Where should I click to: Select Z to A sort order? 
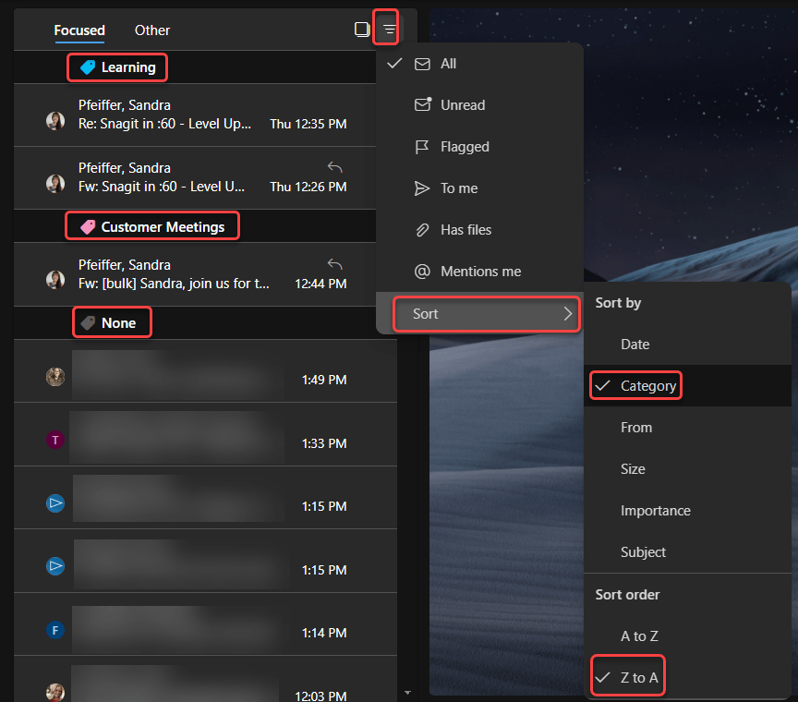click(639, 678)
